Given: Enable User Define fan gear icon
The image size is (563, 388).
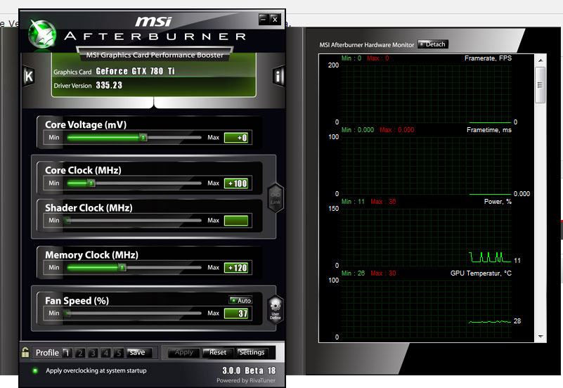Looking at the screenshot, I should pos(276,309).
